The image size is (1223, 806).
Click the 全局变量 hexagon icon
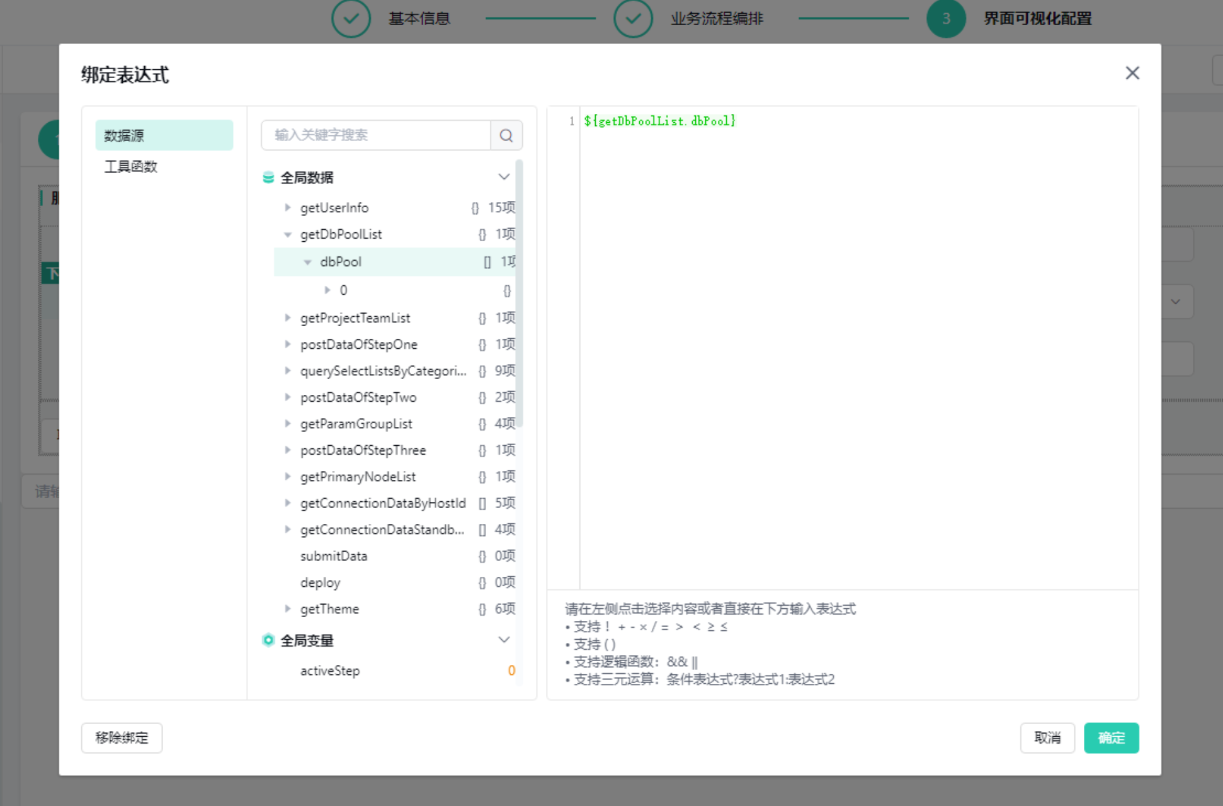(268, 640)
